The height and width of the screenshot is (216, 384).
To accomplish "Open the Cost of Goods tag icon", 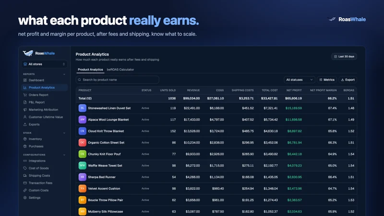I will tap(25, 168).
